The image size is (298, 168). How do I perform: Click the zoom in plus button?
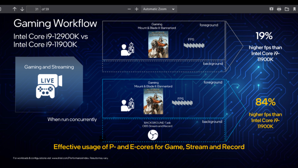(x=136, y=9)
